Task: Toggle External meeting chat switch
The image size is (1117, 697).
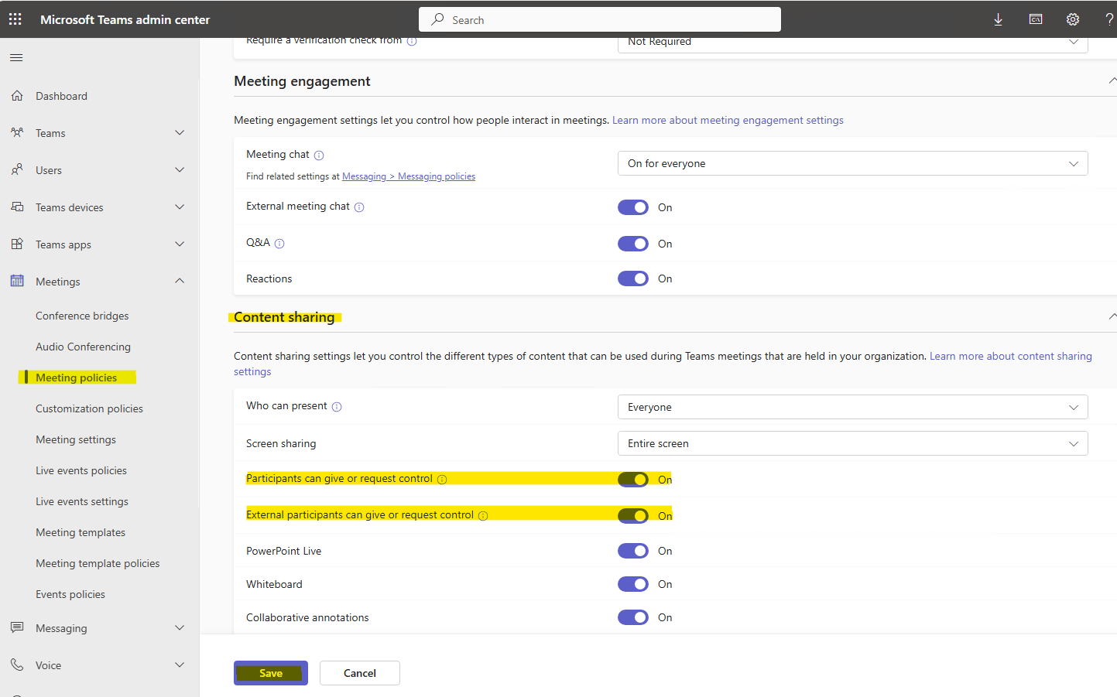Action: tap(633, 207)
